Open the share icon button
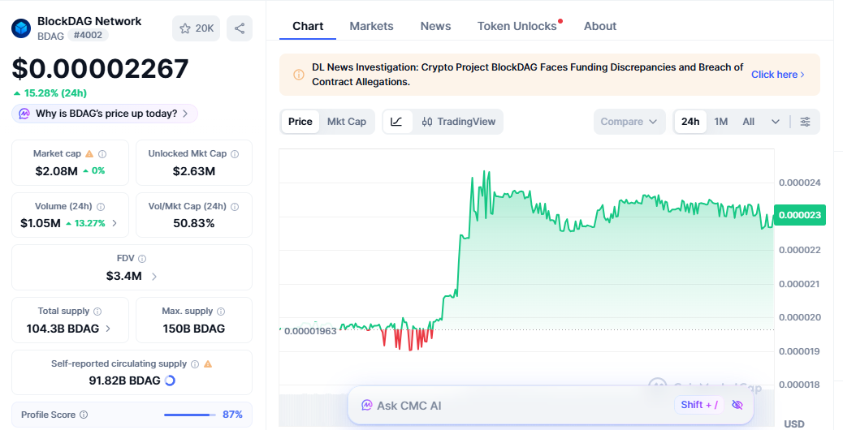Screen dimensions: 843x430 pos(240,28)
